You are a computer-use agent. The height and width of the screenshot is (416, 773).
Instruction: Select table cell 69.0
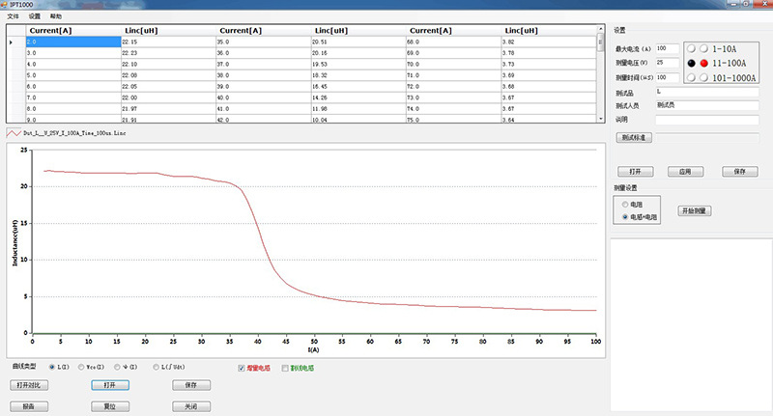pos(454,53)
